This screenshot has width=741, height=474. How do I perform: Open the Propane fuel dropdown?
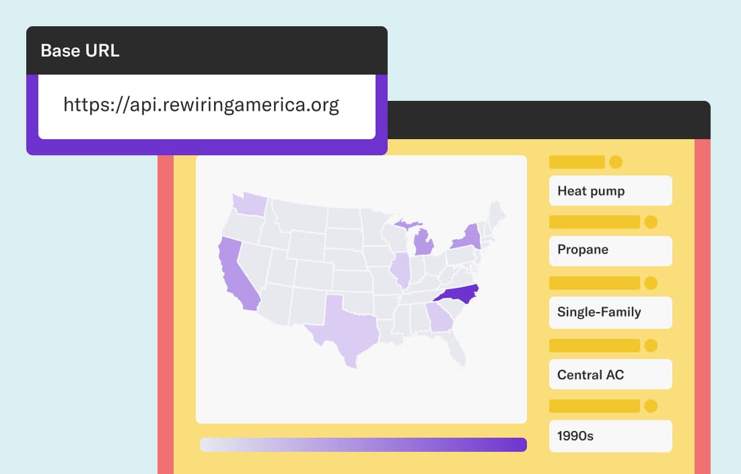pyautogui.click(x=610, y=251)
